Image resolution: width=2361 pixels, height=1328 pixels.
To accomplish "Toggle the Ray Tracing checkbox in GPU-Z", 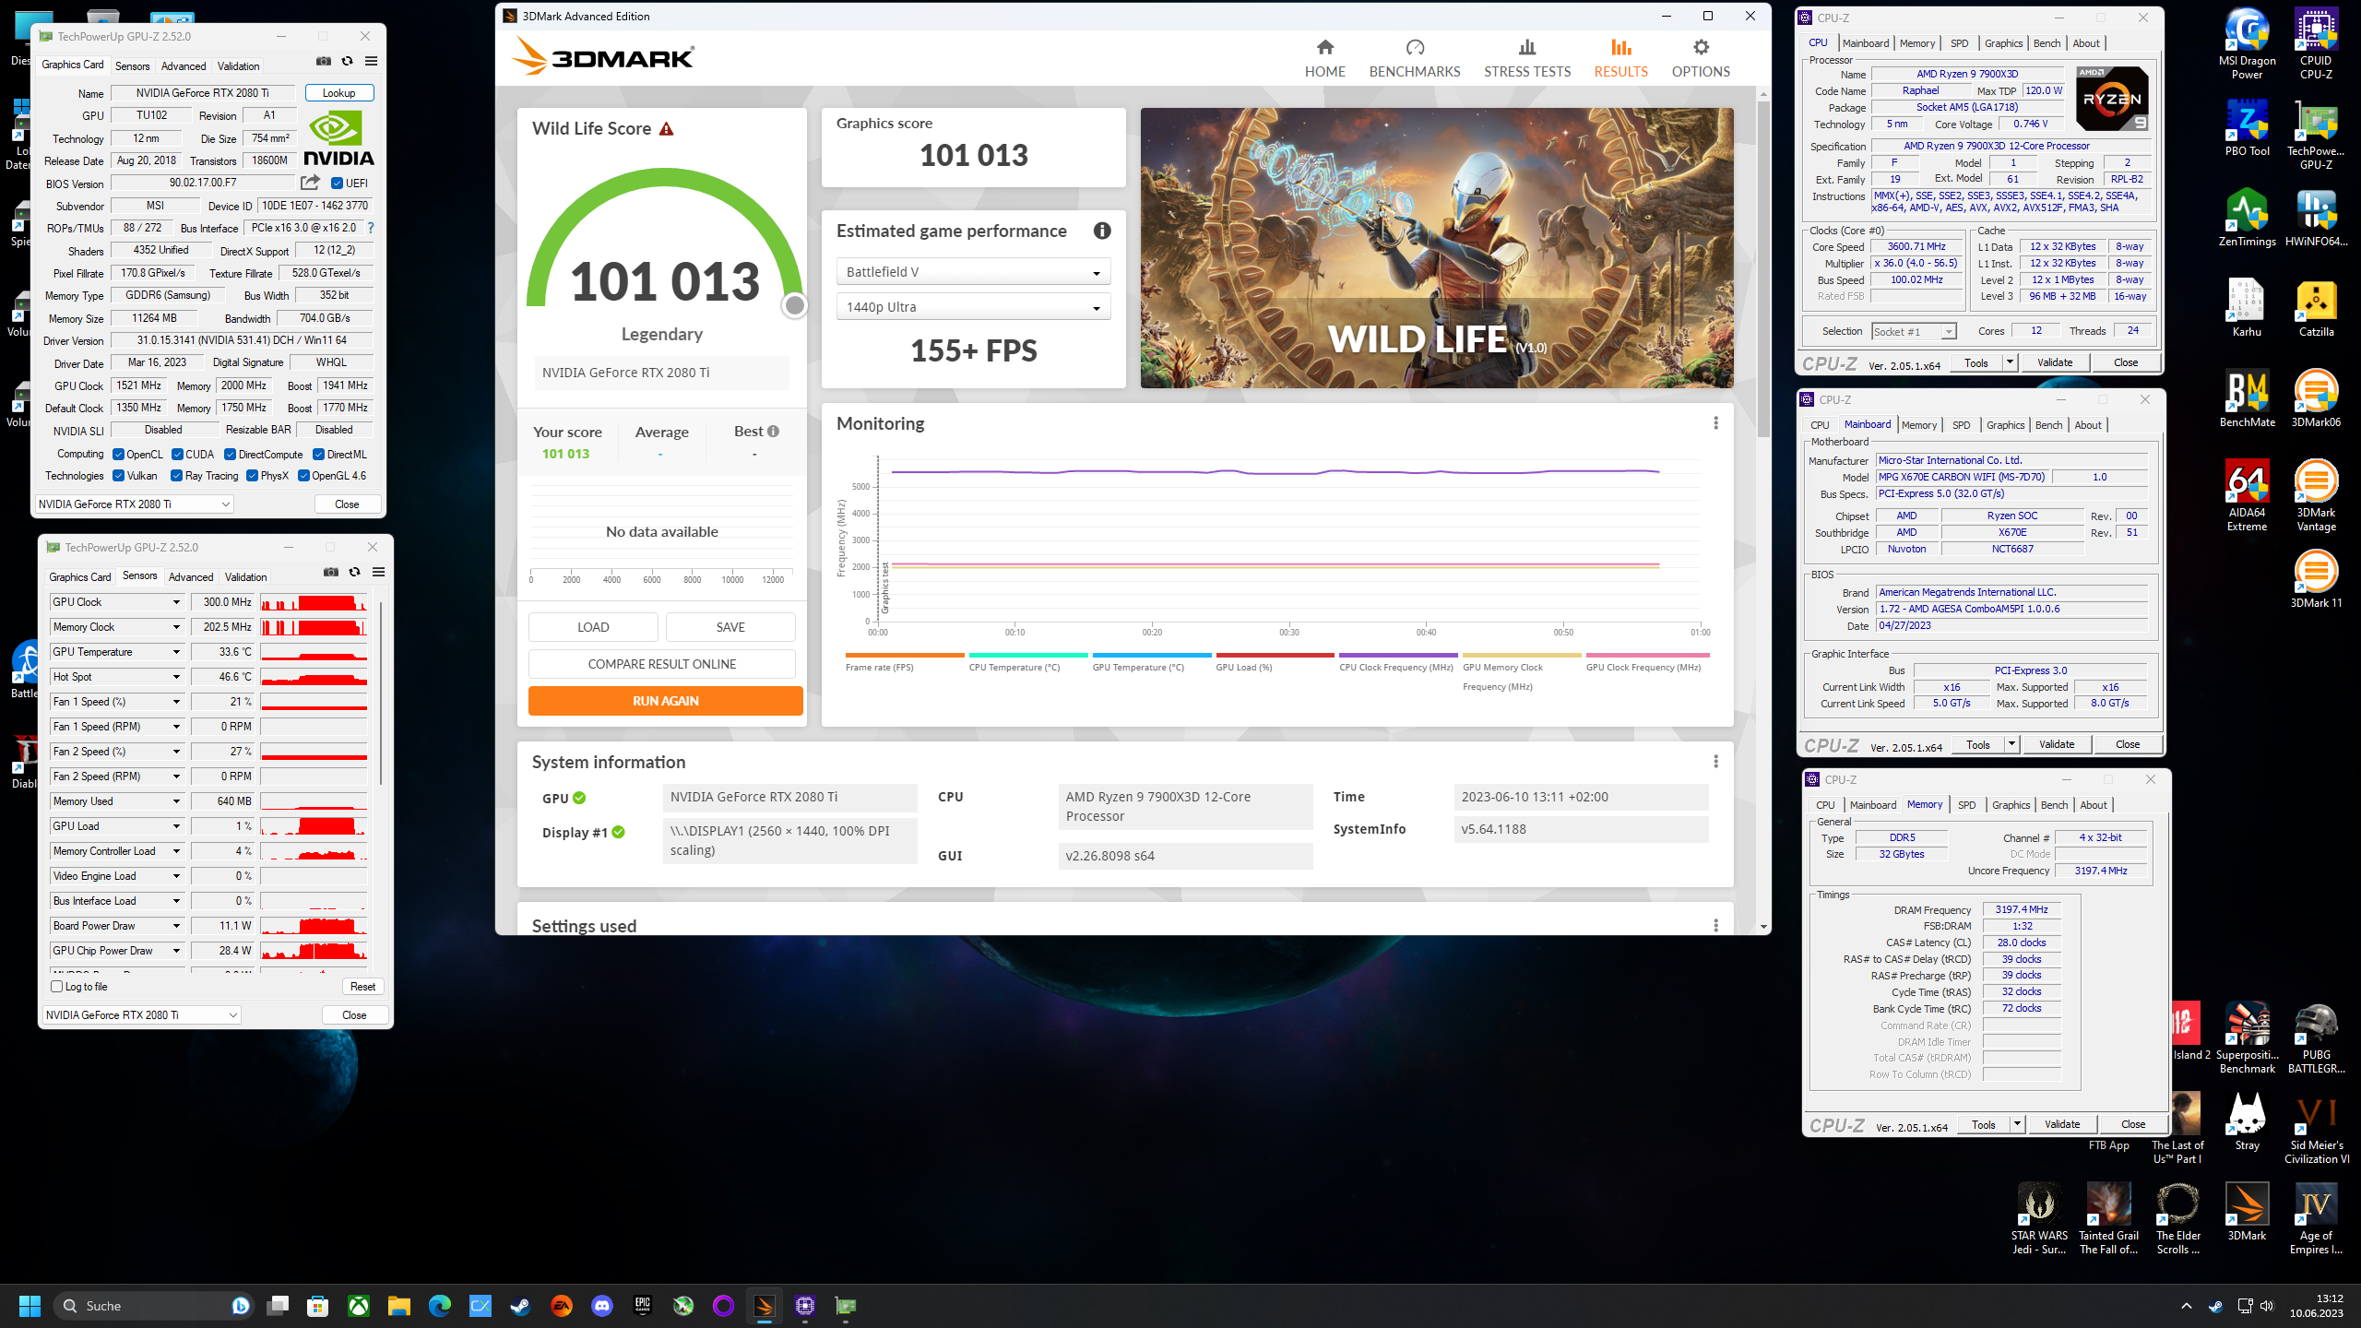I will click(x=176, y=476).
